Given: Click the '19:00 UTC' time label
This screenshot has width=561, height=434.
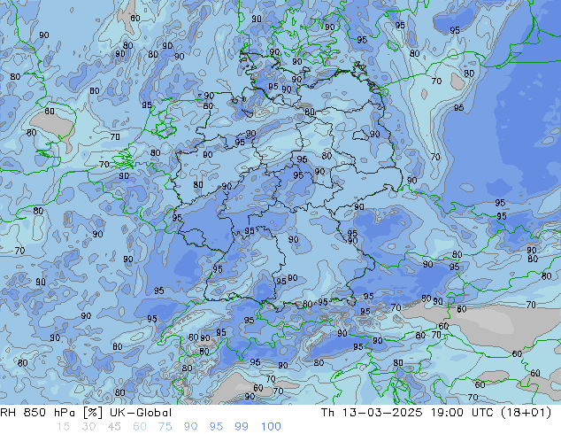Looking at the screenshot, I should pyautogui.click(x=463, y=413).
